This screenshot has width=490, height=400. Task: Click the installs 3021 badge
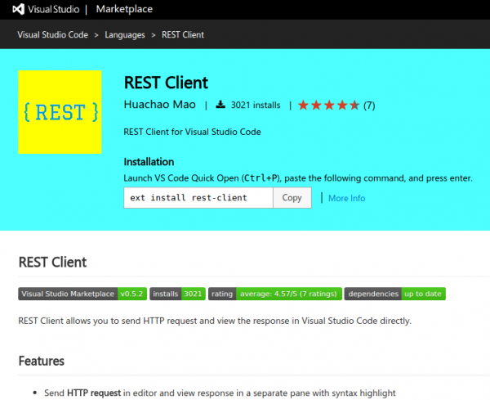coord(177,294)
